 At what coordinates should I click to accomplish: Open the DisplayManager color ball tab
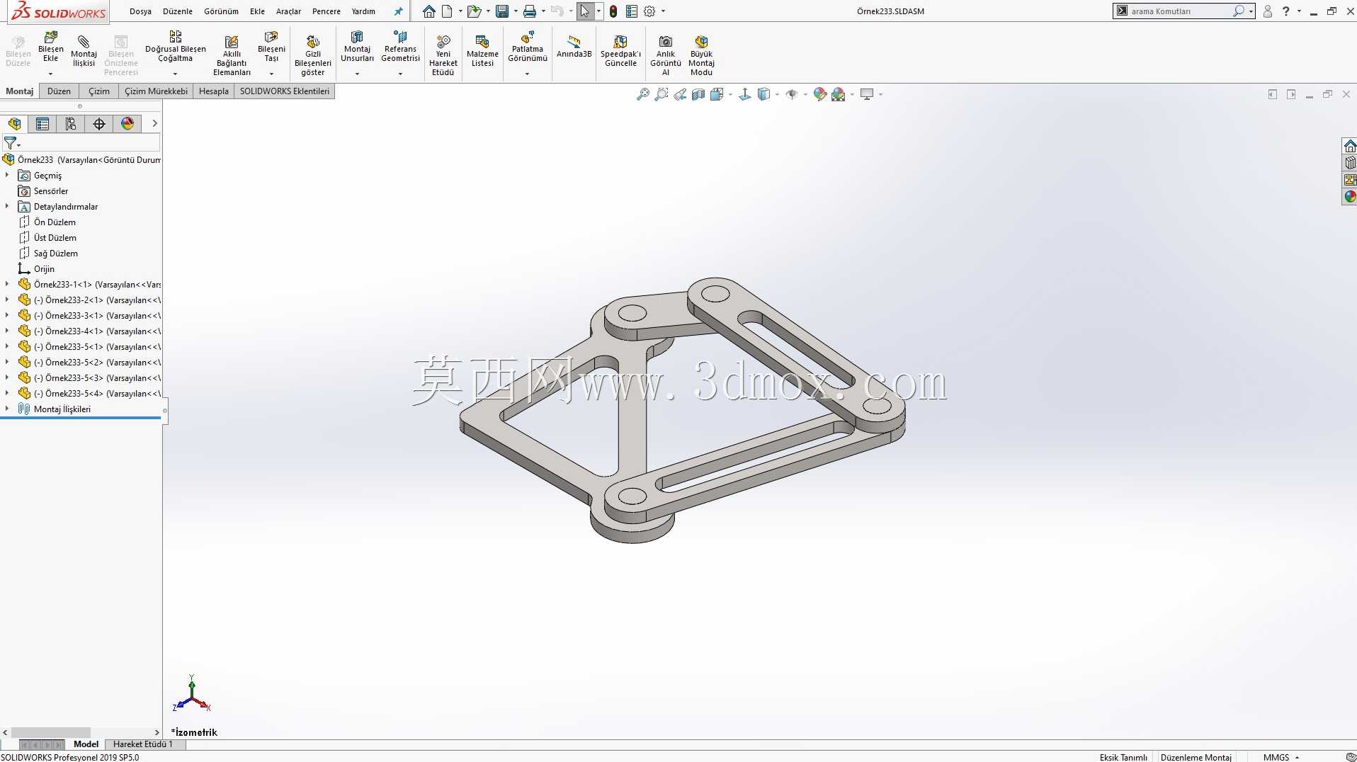[x=127, y=124]
